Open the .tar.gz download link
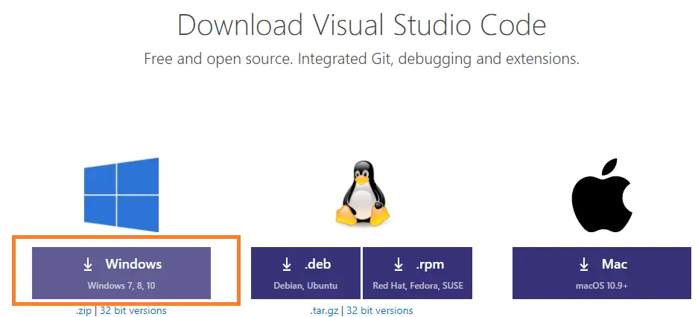This screenshot has height=317, width=698. click(326, 310)
